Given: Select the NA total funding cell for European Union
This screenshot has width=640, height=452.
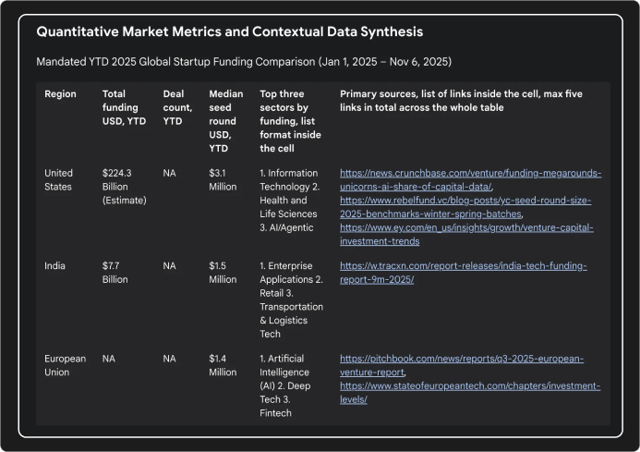Looking at the screenshot, I should click(x=109, y=359).
